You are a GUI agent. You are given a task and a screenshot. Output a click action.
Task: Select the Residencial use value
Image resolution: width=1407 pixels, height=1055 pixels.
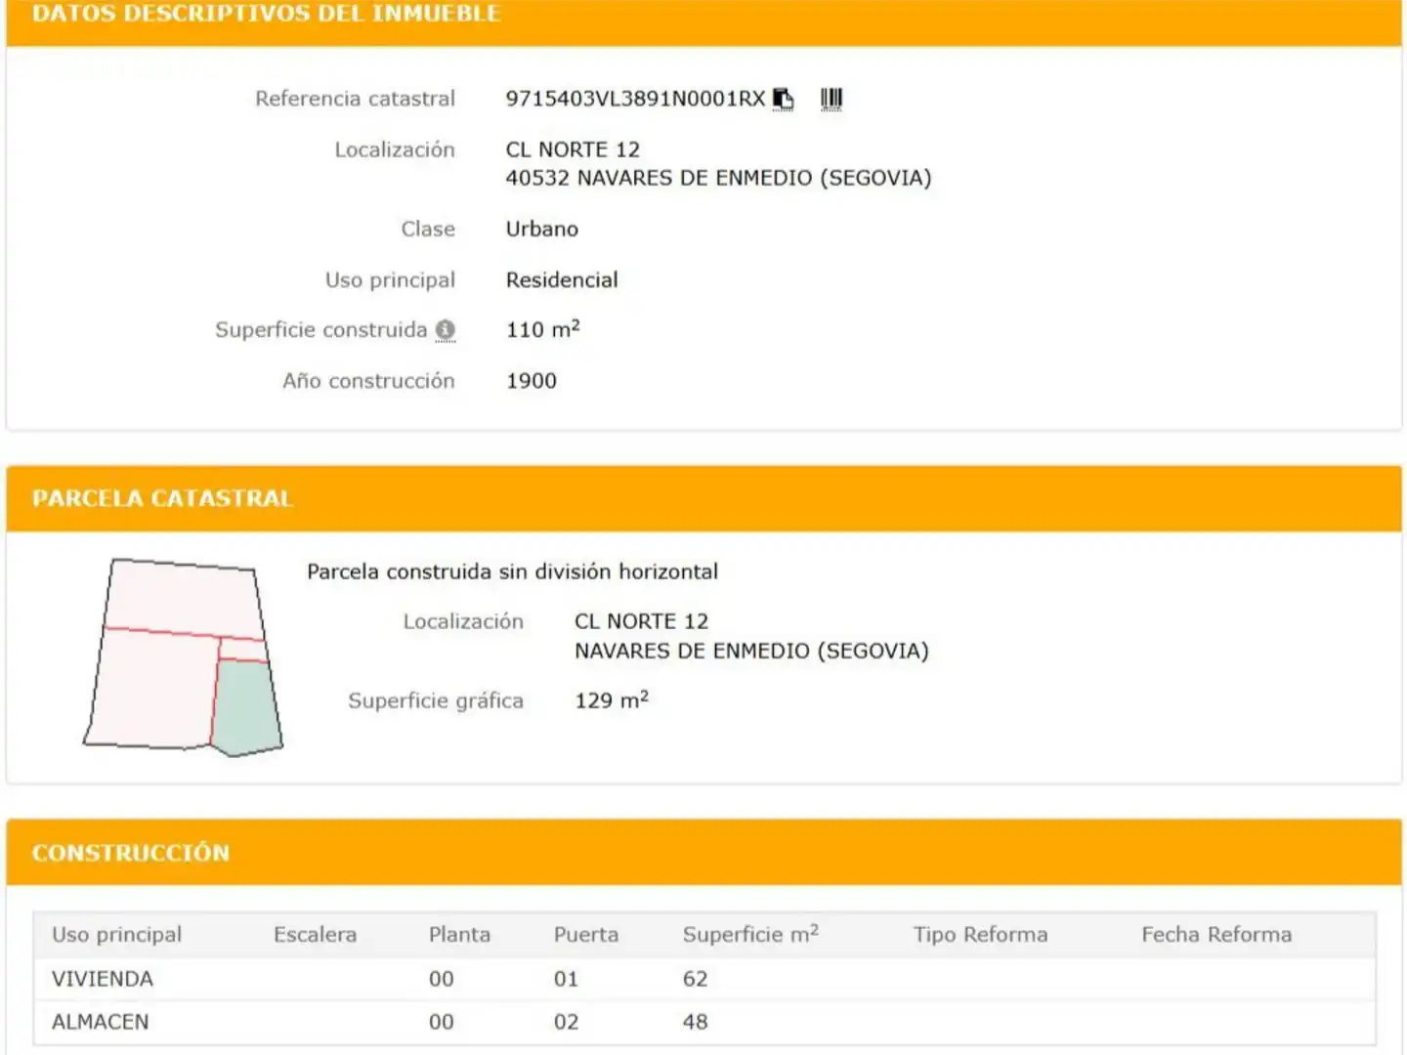pos(562,279)
